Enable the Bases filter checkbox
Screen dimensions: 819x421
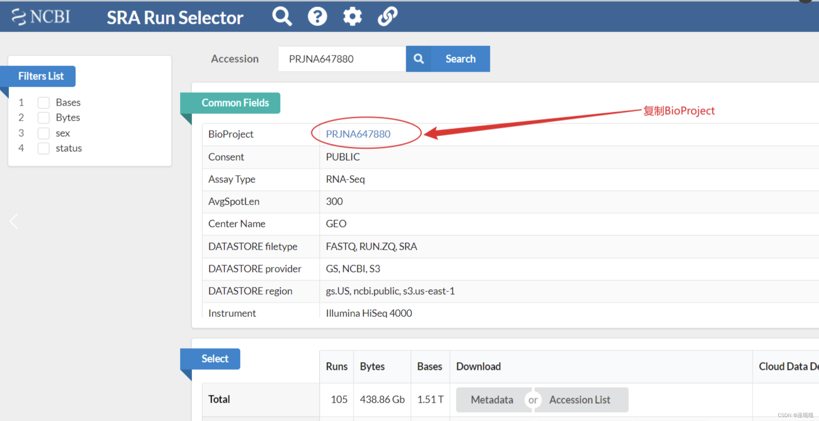pyautogui.click(x=44, y=103)
